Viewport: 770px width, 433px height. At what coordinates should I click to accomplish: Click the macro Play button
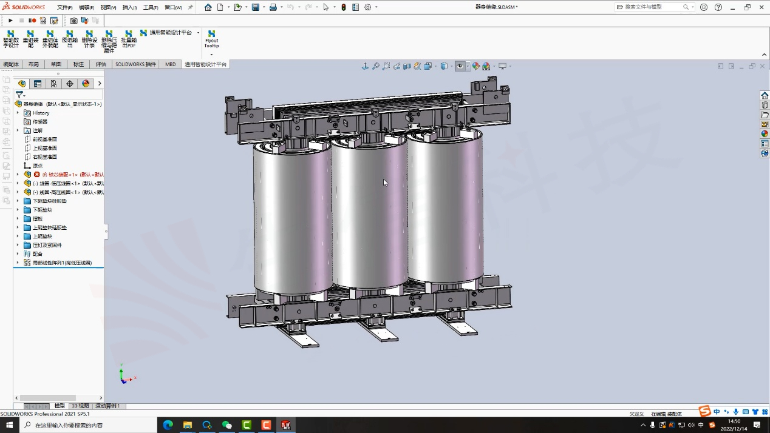click(10, 21)
